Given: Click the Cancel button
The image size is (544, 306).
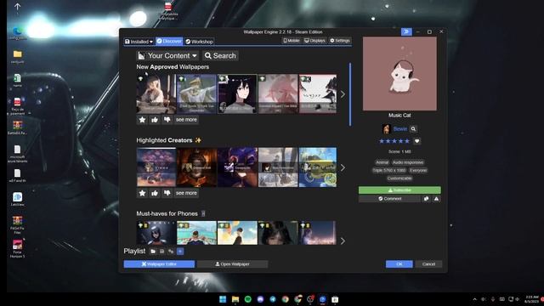Looking at the screenshot, I should click(x=428, y=264).
